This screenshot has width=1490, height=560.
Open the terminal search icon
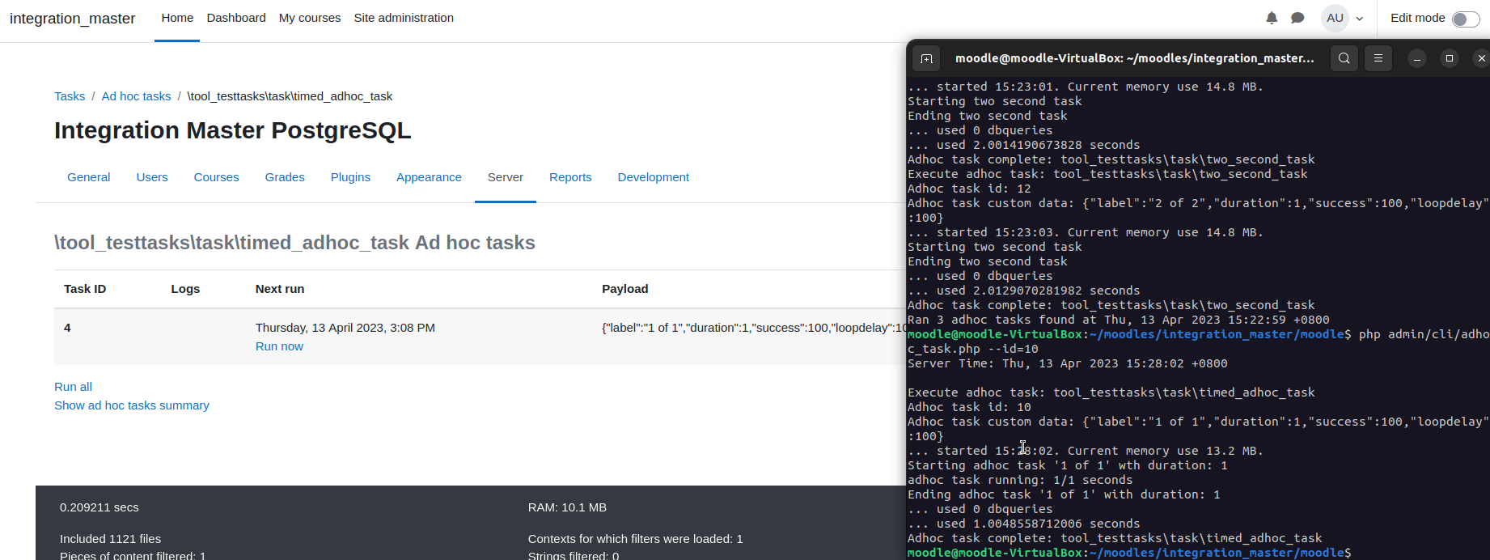[x=1344, y=58]
